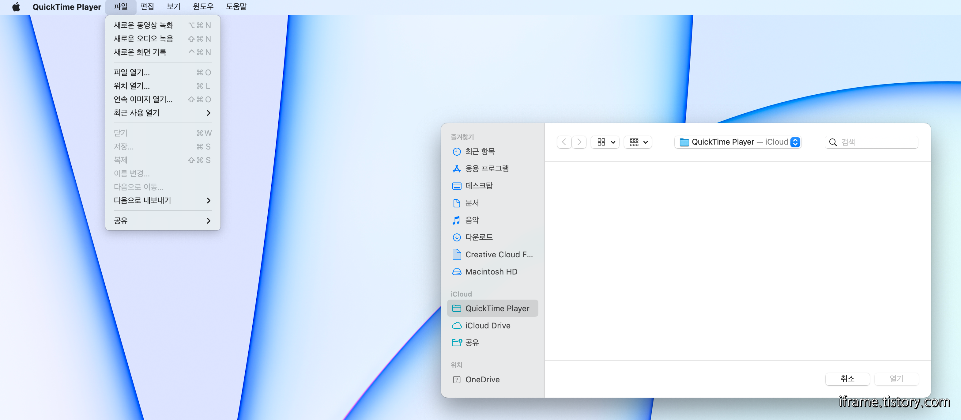Open the 다운로드 sidebar folder
Viewport: 961px width, 420px height.
pos(479,237)
